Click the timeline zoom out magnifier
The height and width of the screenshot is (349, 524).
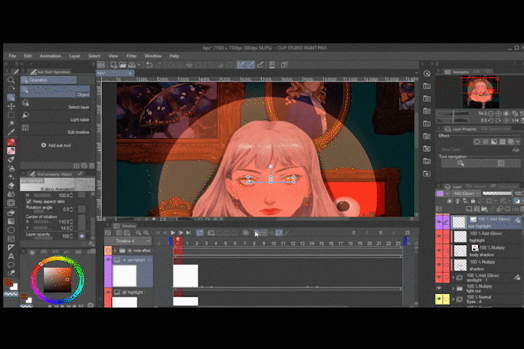tap(138, 233)
